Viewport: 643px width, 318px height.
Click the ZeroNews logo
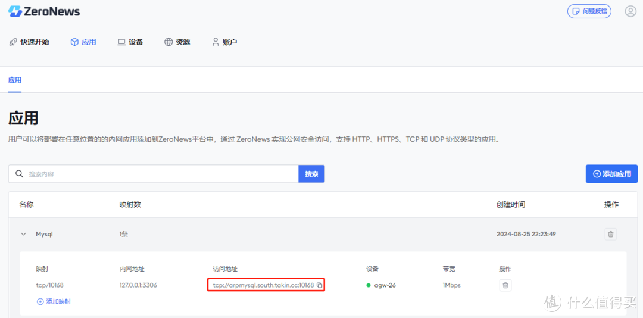click(x=44, y=11)
